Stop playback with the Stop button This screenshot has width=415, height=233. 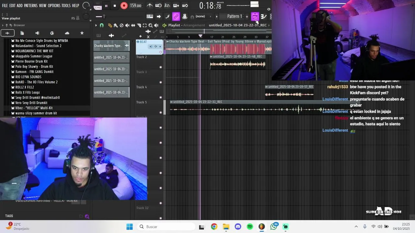[115, 6]
